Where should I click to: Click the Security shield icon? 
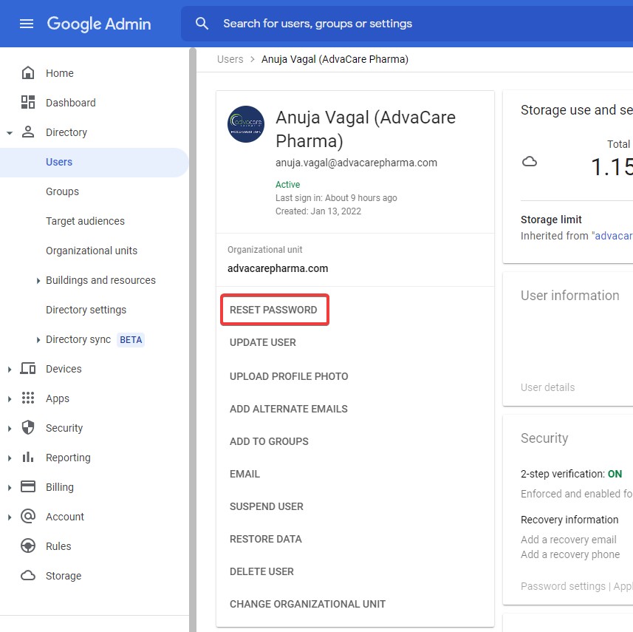click(28, 427)
